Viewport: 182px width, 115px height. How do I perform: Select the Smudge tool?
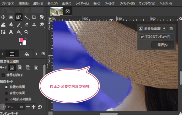[x=42, y=25]
